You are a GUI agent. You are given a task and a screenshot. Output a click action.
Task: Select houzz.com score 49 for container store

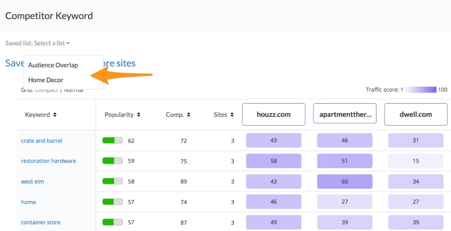pos(273,222)
